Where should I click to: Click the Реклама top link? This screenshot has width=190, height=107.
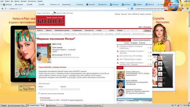click(118, 14)
